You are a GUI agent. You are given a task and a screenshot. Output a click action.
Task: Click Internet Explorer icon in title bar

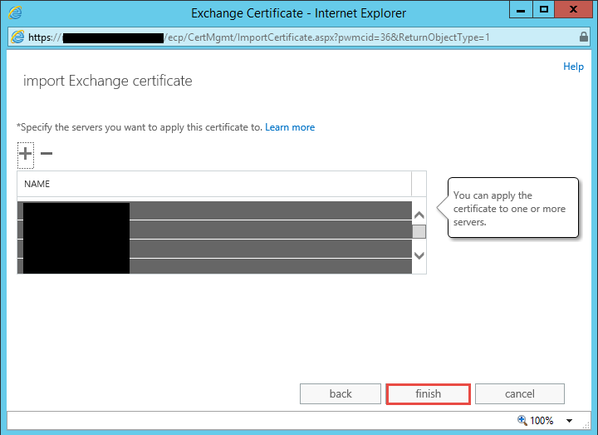coord(15,13)
